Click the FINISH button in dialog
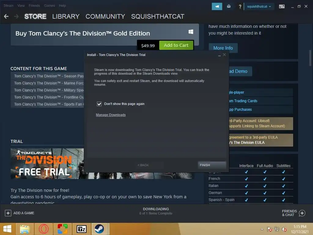The image size is (313, 235). click(x=212, y=165)
